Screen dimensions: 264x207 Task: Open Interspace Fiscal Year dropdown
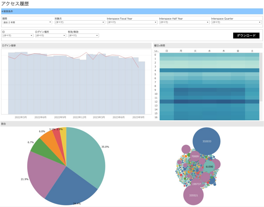click(x=132, y=22)
